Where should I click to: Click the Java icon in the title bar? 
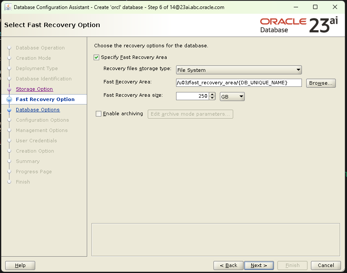click(x=8, y=7)
